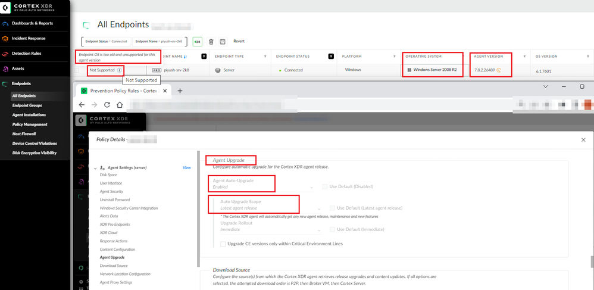Click the All Endpoints page header icon
Viewport: 594px width, 290px height.
[86, 25]
